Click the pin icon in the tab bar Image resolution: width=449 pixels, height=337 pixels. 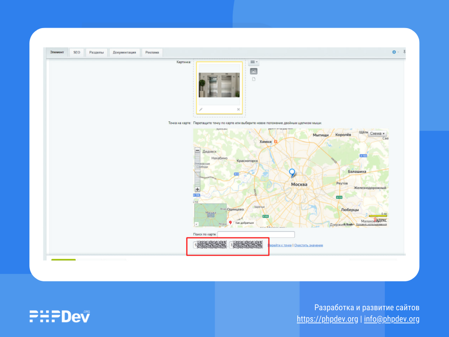pos(404,52)
